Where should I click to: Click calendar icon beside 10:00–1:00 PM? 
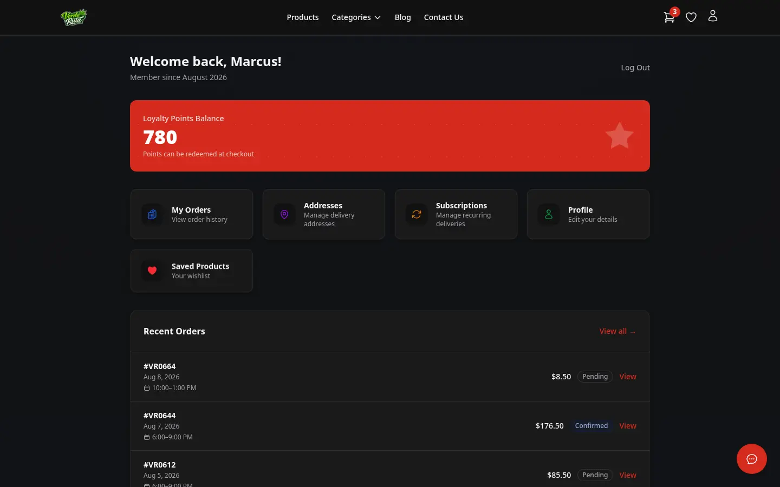(147, 388)
